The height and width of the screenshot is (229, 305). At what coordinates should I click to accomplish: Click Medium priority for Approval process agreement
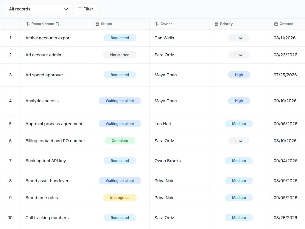click(239, 124)
